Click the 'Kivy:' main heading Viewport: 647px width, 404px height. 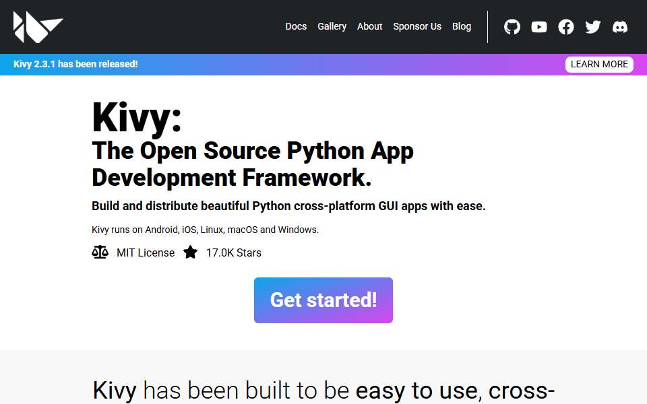pyautogui.click(x=137, y=118)
